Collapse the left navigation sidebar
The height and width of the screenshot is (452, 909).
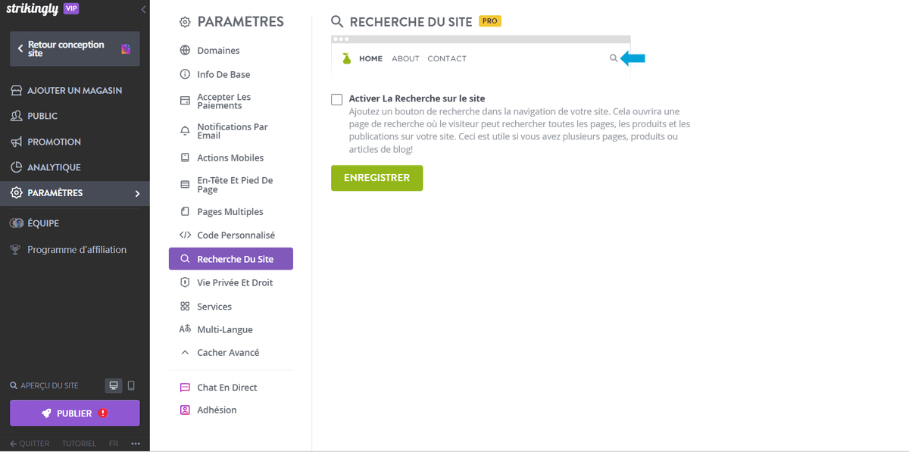[143, 10]
